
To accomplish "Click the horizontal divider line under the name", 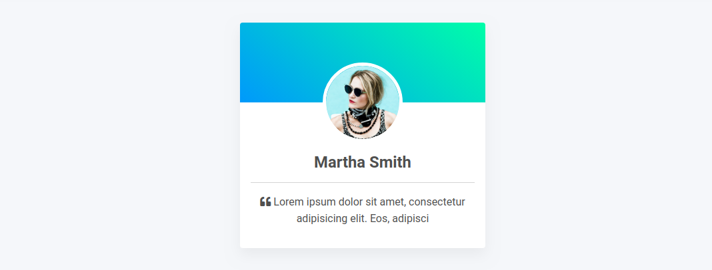I will point(363,183).
